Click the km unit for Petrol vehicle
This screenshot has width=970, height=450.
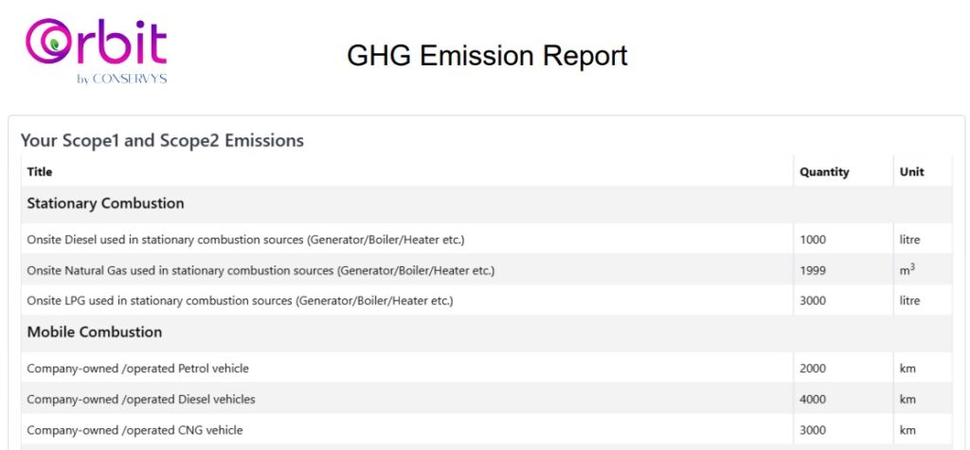click(907, 369)
